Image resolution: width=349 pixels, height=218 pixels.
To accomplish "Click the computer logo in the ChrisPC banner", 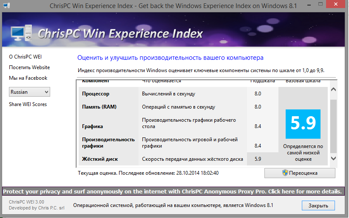I will [21, 33].
